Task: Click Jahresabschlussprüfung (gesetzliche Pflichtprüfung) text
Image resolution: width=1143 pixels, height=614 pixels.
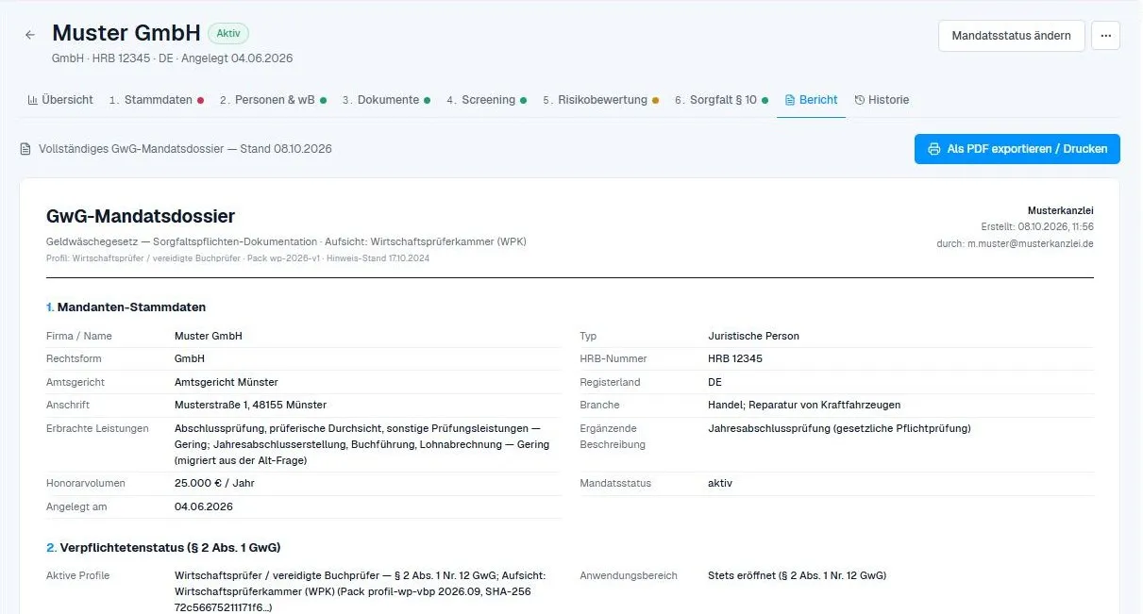Action: pyautogui.click(x=839, y=428)
